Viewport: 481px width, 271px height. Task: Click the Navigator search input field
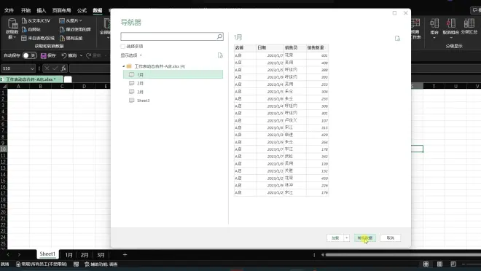(x=169, y=36)
